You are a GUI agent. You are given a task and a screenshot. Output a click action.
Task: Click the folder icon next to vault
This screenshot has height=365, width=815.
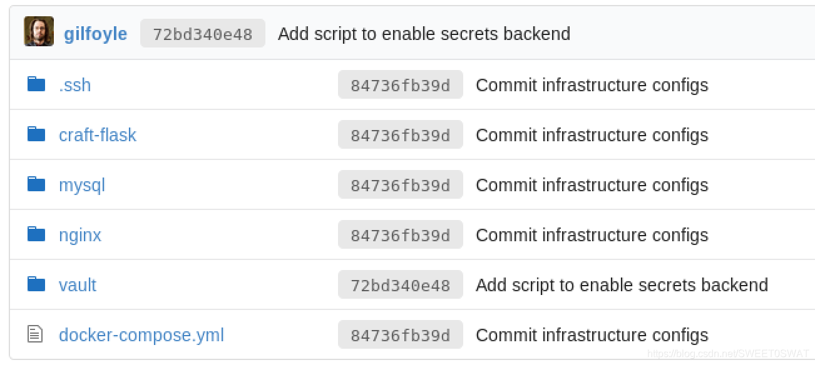pyautogui.click(x=36, y=284)
